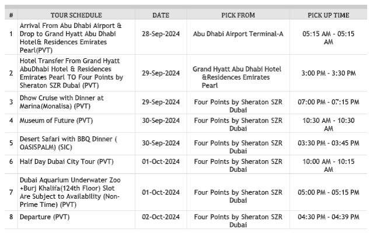Click the 28-Sep-2024 date cell
The width and height of the screenshot is (373, 236).
tap(161, 34)
